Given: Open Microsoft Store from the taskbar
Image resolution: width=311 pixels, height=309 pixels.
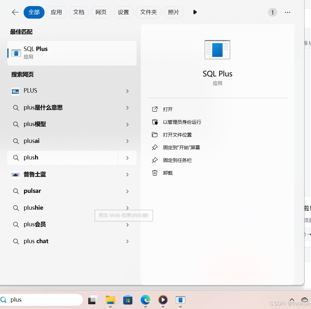Looking at the screenshot, I should [x=128, y=300].
